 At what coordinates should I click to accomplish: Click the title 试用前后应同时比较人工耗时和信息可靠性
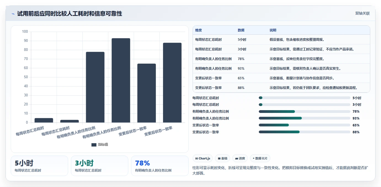click(x=70, y=13)
